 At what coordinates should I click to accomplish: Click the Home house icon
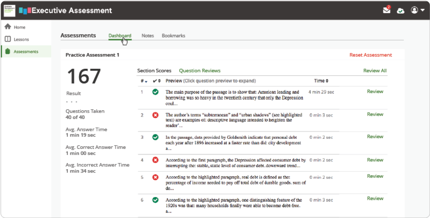click(7, 27)
